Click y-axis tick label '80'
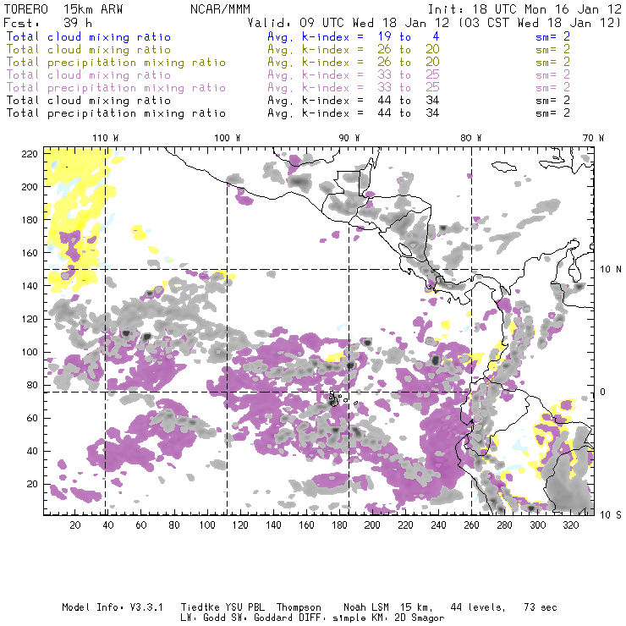Viewport: 626px width, 626px height. click(x=32, y=385)
